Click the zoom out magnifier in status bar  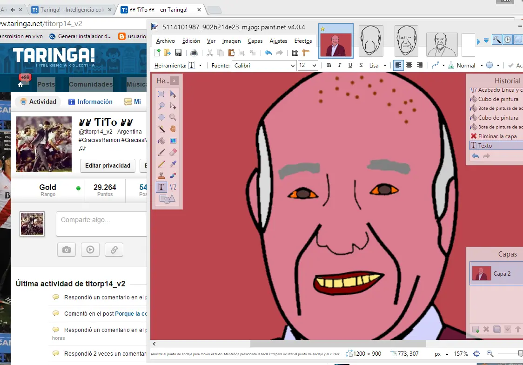[489, 354]
